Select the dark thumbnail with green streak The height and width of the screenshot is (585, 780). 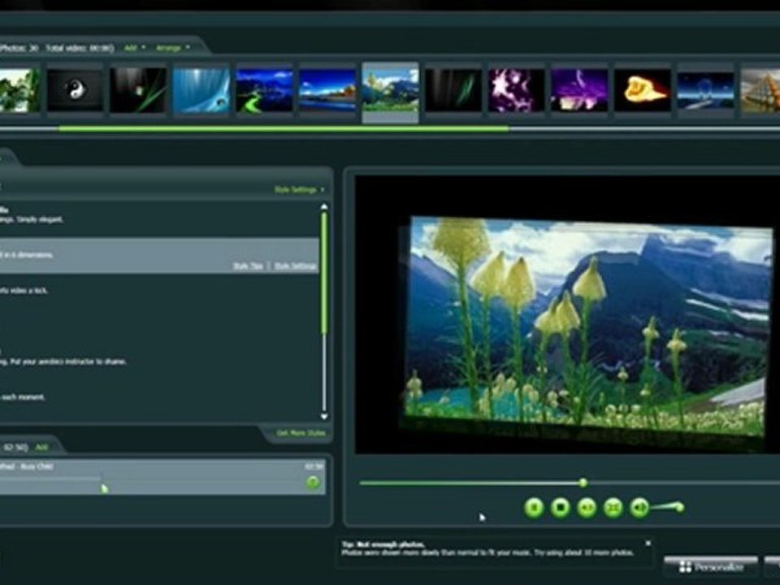pos(138,90)
